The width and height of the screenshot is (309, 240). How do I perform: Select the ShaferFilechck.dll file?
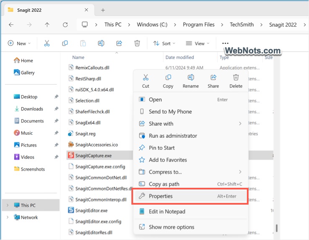(89, 112)
